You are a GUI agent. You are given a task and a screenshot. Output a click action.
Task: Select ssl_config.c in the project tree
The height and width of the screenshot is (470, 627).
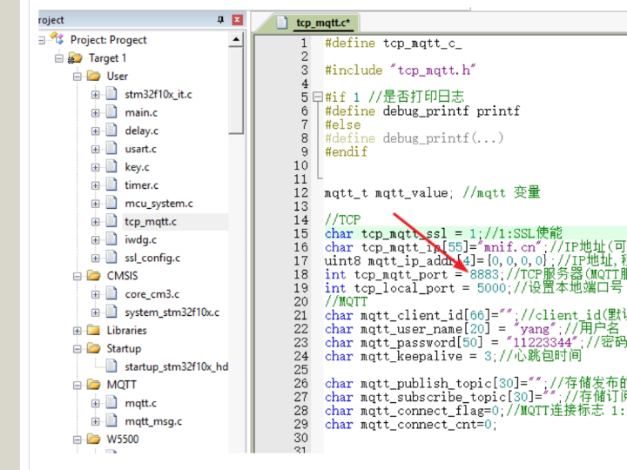click(x=152, y=258)
